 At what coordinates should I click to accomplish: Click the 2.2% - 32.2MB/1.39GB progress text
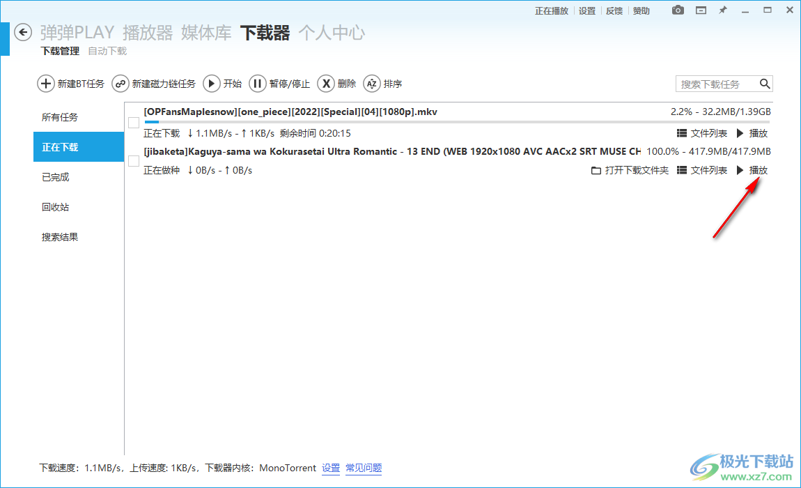(721, 112)
